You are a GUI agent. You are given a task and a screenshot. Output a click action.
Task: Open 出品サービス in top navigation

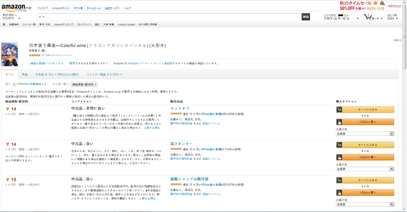(112, 9)
